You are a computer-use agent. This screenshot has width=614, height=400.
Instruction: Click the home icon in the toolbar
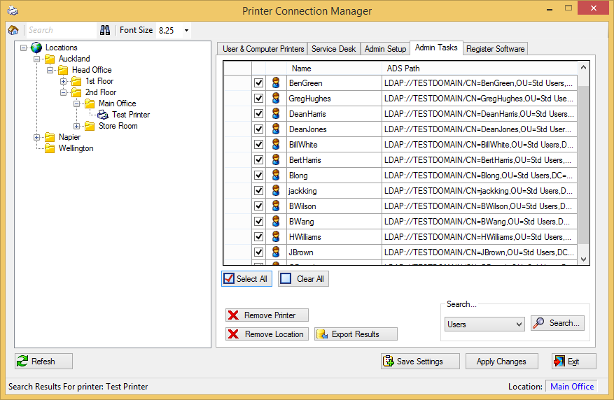tap(13, 30)
